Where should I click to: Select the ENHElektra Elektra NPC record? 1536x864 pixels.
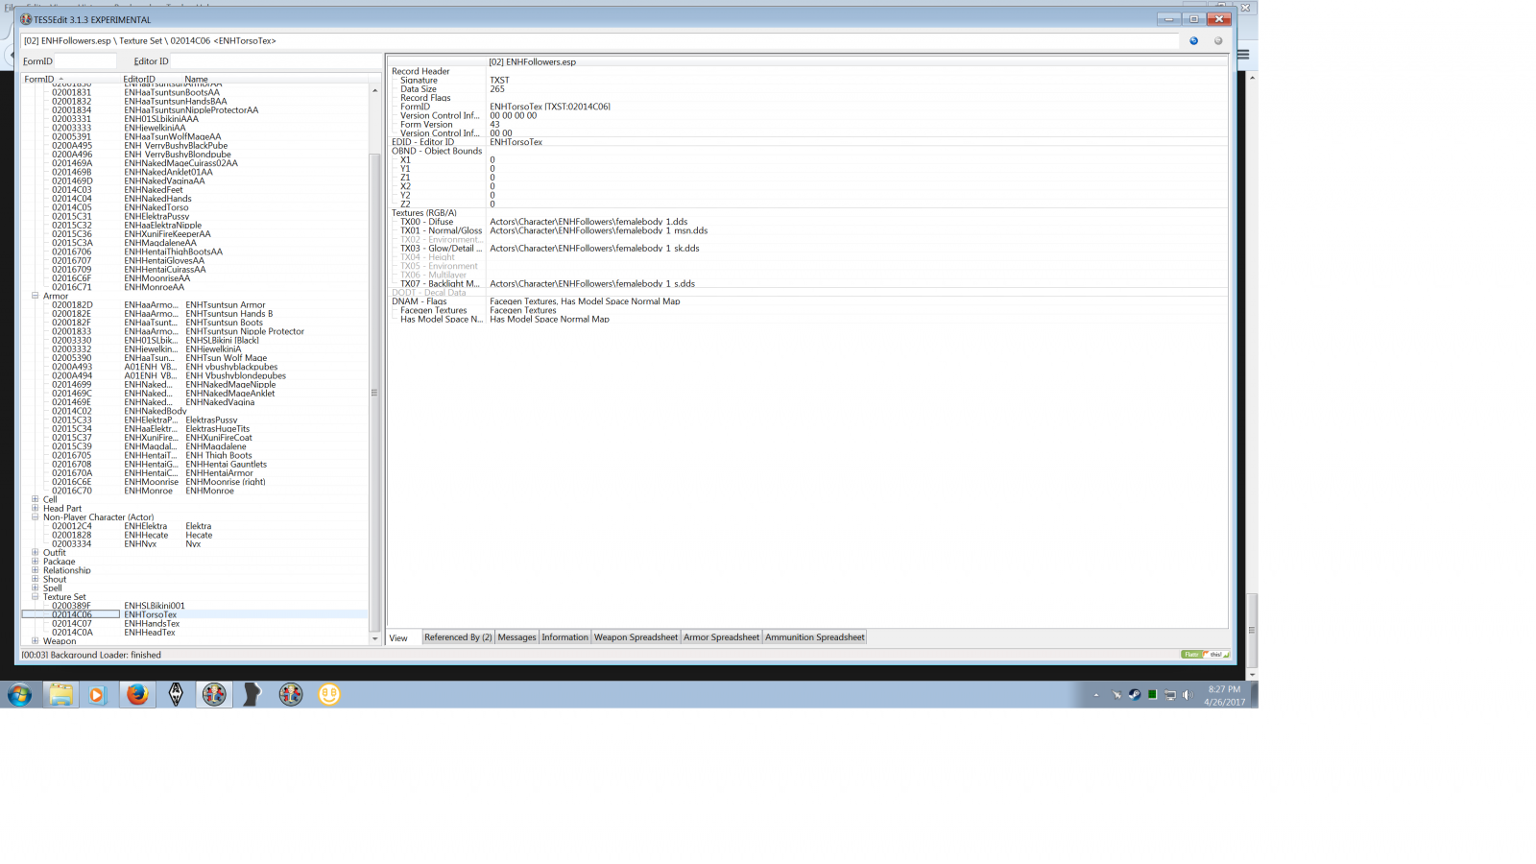coord(194,526)
